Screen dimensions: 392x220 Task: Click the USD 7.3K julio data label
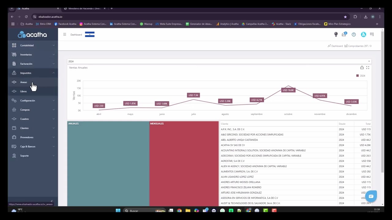click(193, 95)
